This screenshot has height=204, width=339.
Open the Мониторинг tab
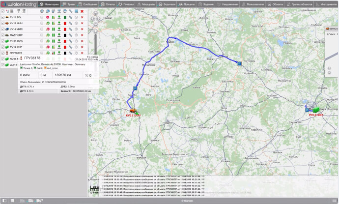point(49,4)
